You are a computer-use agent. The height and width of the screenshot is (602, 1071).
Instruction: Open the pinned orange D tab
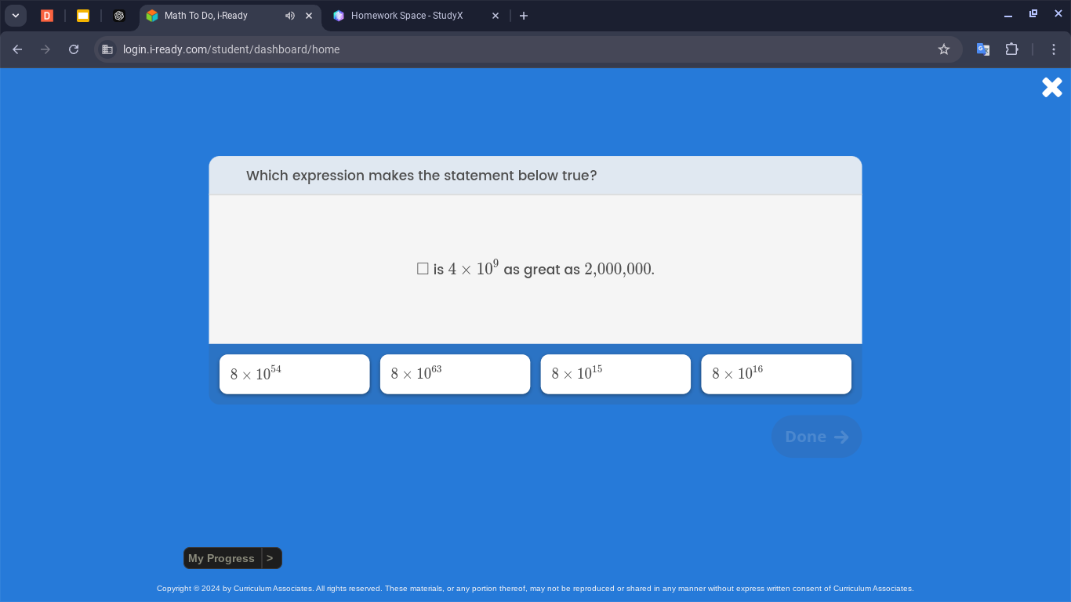click(x=47, y=16)
